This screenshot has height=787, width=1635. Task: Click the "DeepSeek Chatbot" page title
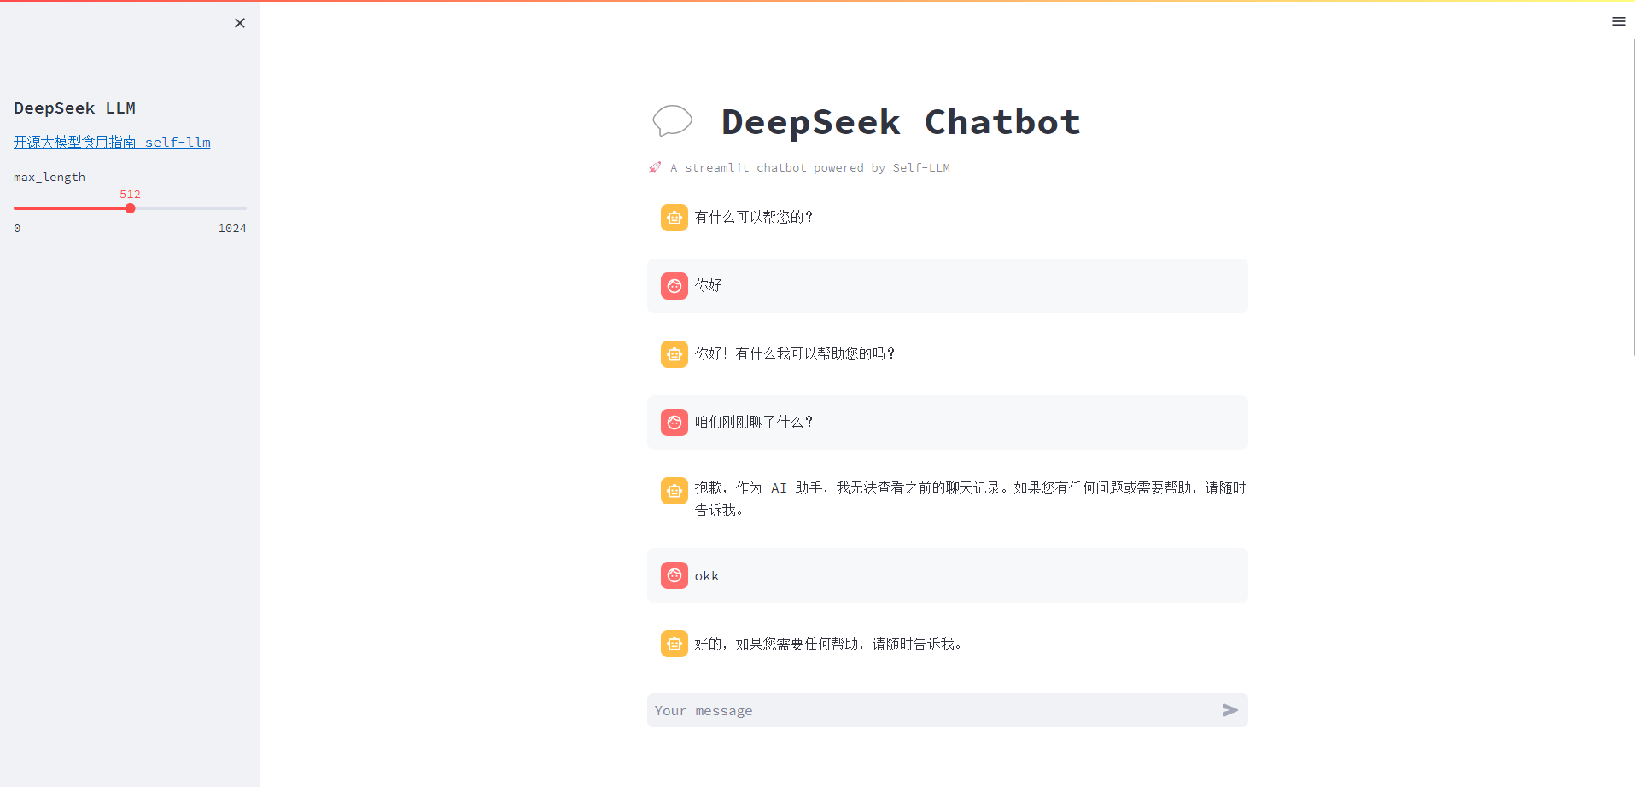tap(901, 122)
